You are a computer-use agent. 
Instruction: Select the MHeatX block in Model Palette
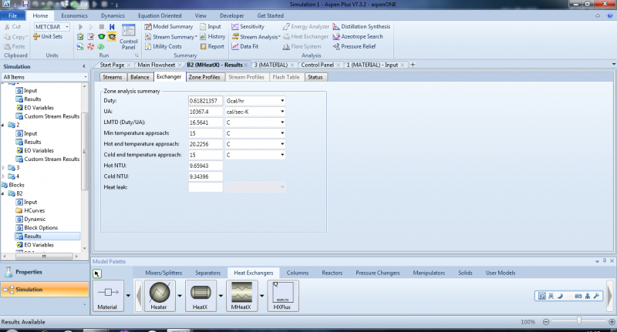241,294
